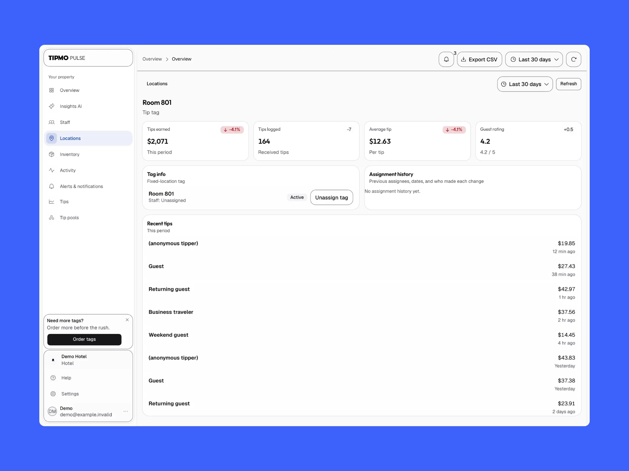Click the Overview grid icon in sidebar
The width and height of the screenshot is (629, 471).
(51, 90)
